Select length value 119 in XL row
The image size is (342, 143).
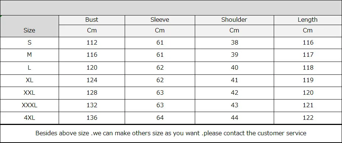point(308,80)
